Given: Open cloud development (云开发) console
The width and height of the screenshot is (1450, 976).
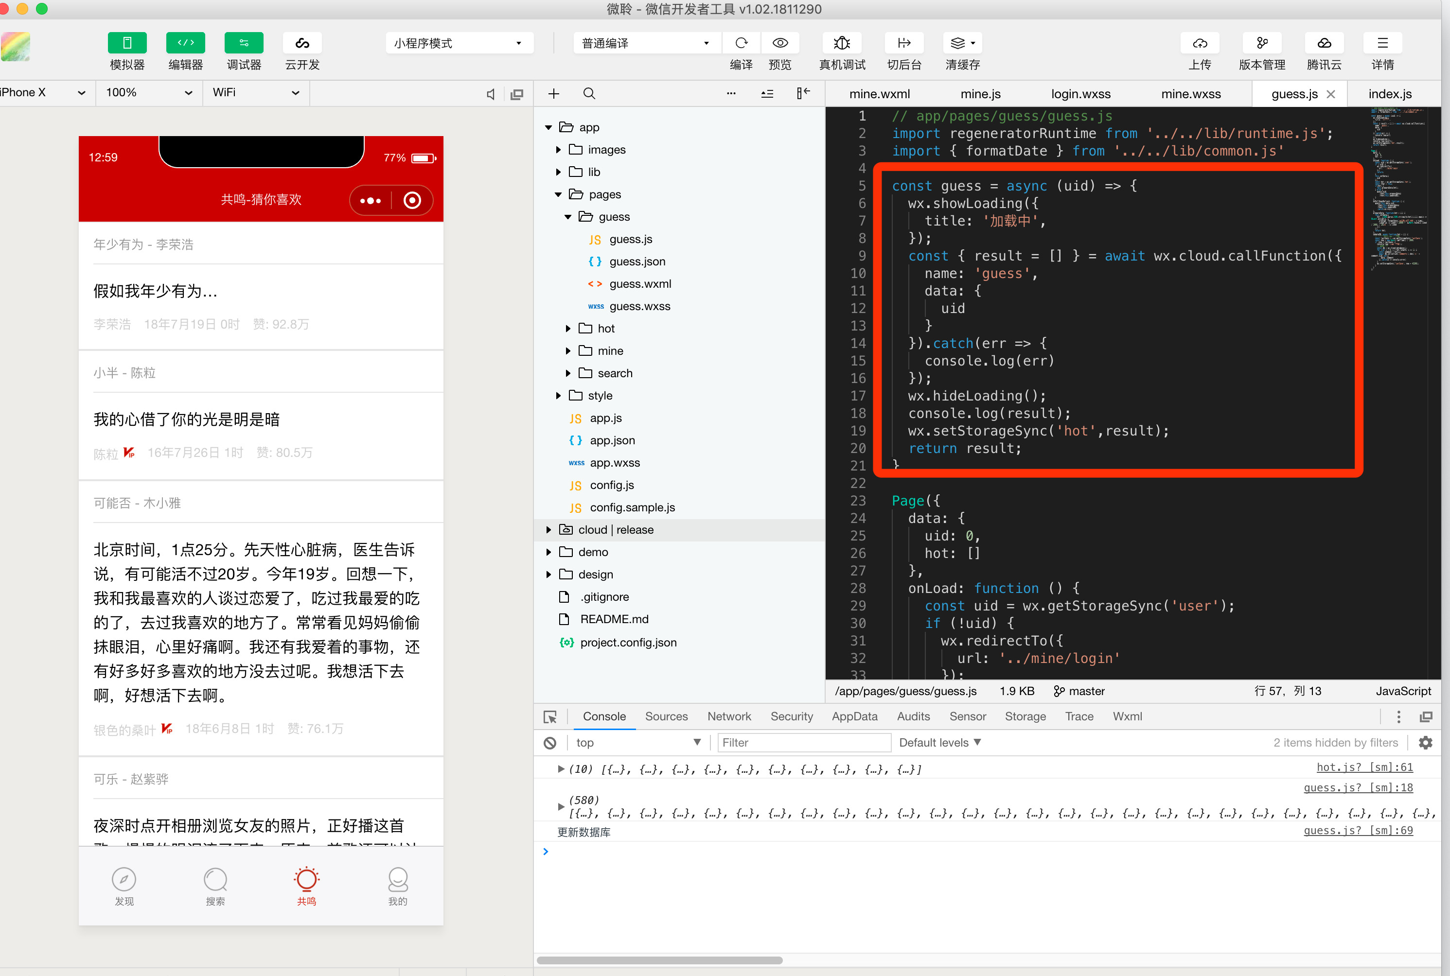Looking at the screenshot, I should (302, 43).
